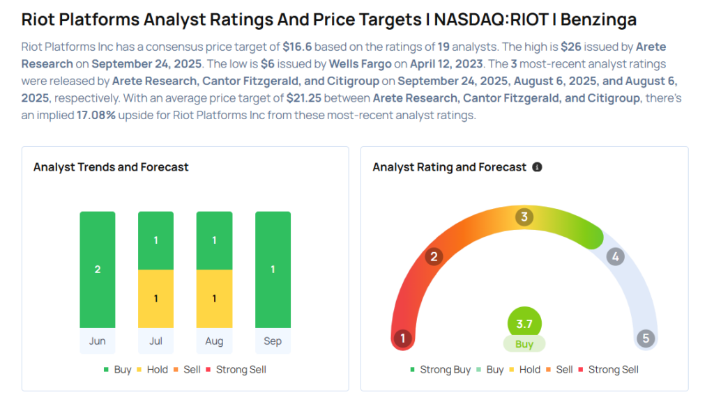This screenshot has width=714, height=397.
Task: Select the Jul month label
Action: [156, 341]
